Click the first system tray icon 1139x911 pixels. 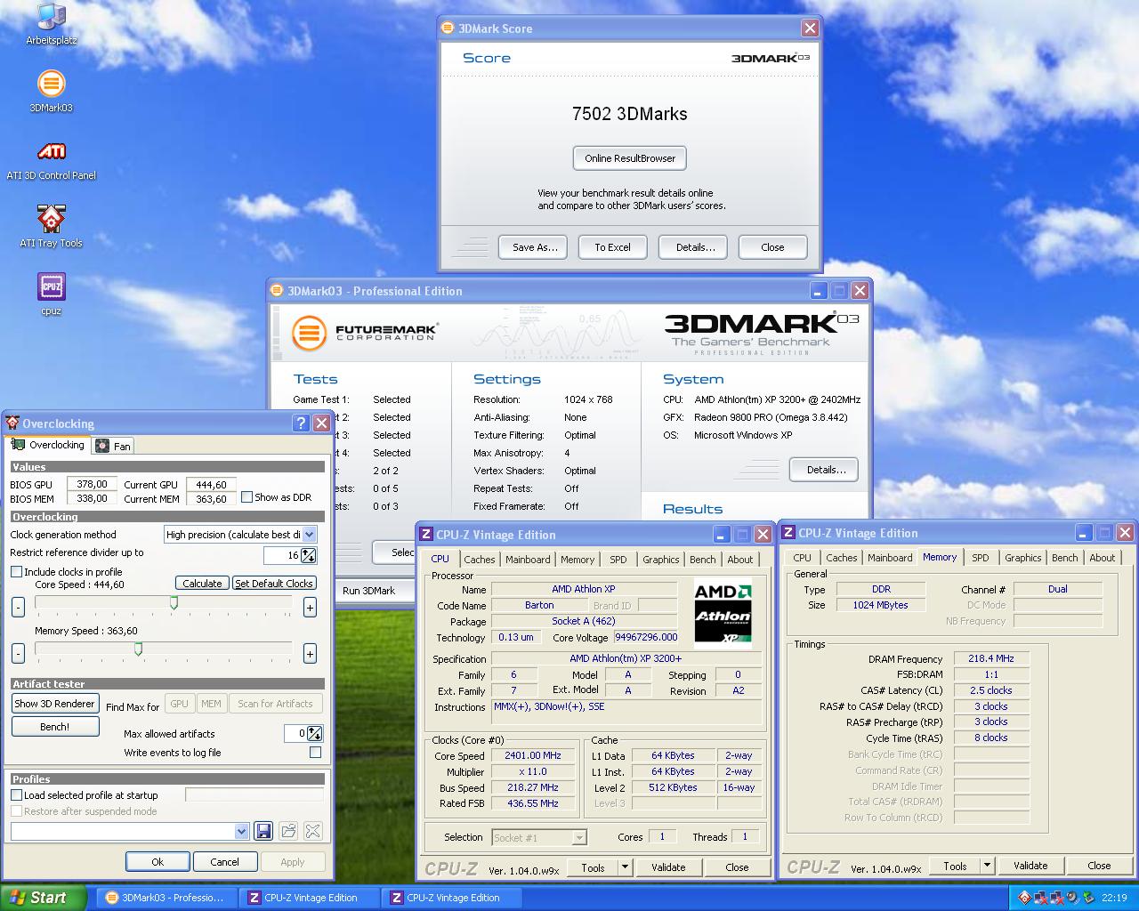[1025, 898]
